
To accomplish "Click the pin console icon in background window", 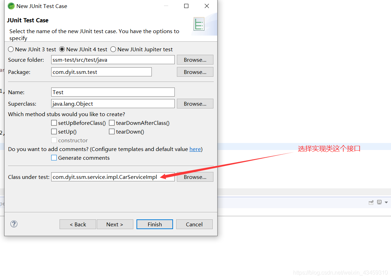I will (371, 202).
